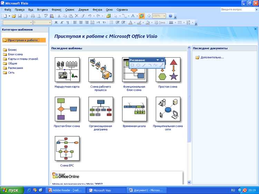Toggle underline Ч formatting
The image size is (259, 194).
[x=68, y=22]
